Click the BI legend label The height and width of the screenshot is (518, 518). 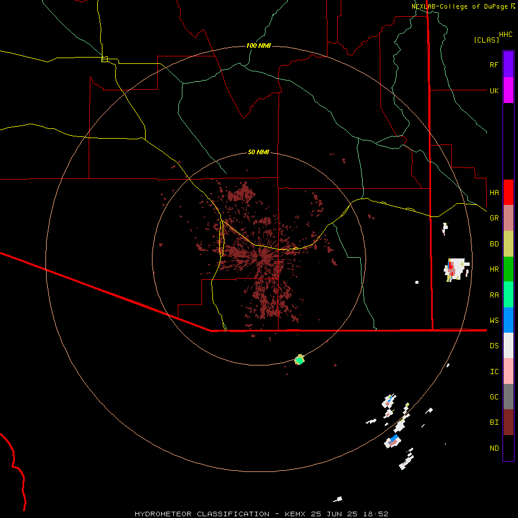(x=494, y=422)
